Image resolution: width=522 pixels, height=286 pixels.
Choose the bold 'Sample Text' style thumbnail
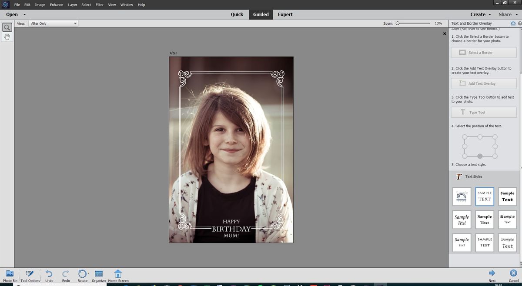(x=507, y=196)
